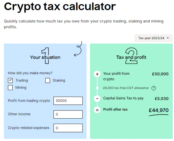Click the minus circle icon beside Capital Gains Tax
Screen dimensions: 174x141
tap(97, 99)
